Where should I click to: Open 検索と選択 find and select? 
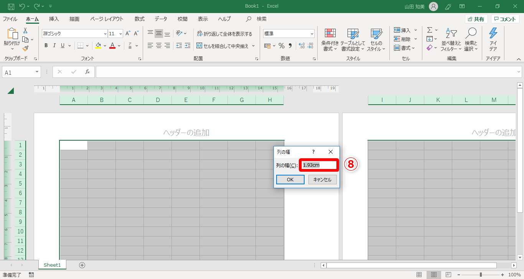471,40
